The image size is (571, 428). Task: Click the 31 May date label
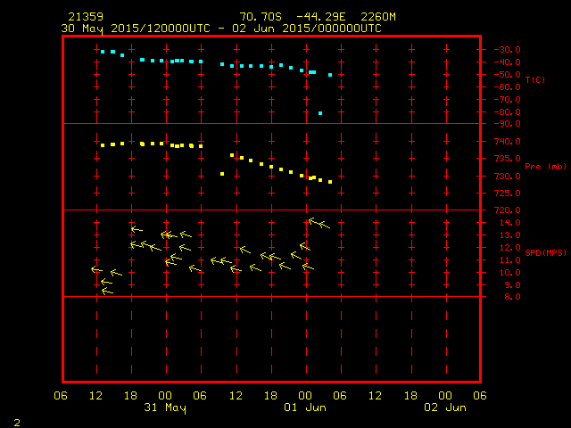[165, 407]
